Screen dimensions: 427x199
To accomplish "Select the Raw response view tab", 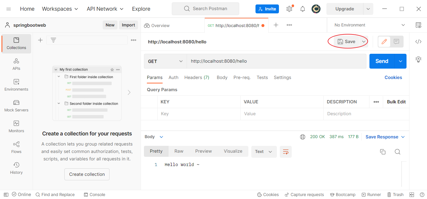I will click(x=179, y=151).
